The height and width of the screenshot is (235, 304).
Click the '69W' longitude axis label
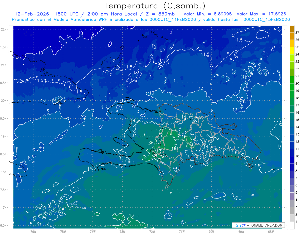241,231
